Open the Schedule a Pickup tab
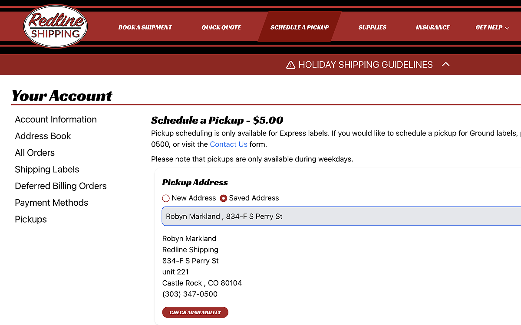Image resolution: width=521 pixels, height=325 pixels. tap(300, 27)
